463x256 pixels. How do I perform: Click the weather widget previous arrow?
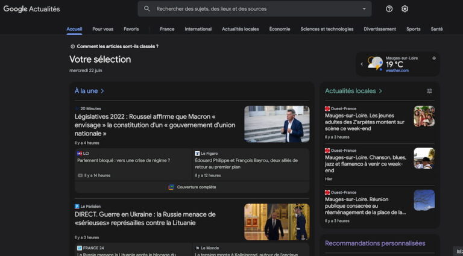362,64
